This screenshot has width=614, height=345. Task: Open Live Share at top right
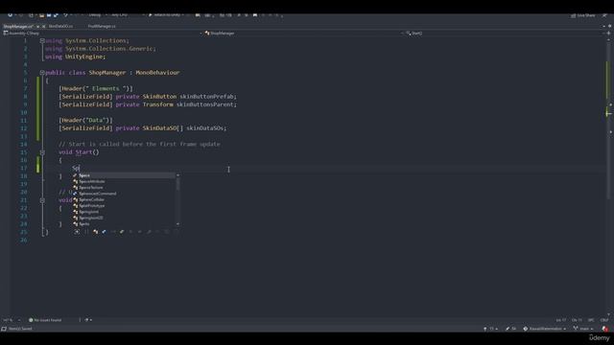[582, 15]
